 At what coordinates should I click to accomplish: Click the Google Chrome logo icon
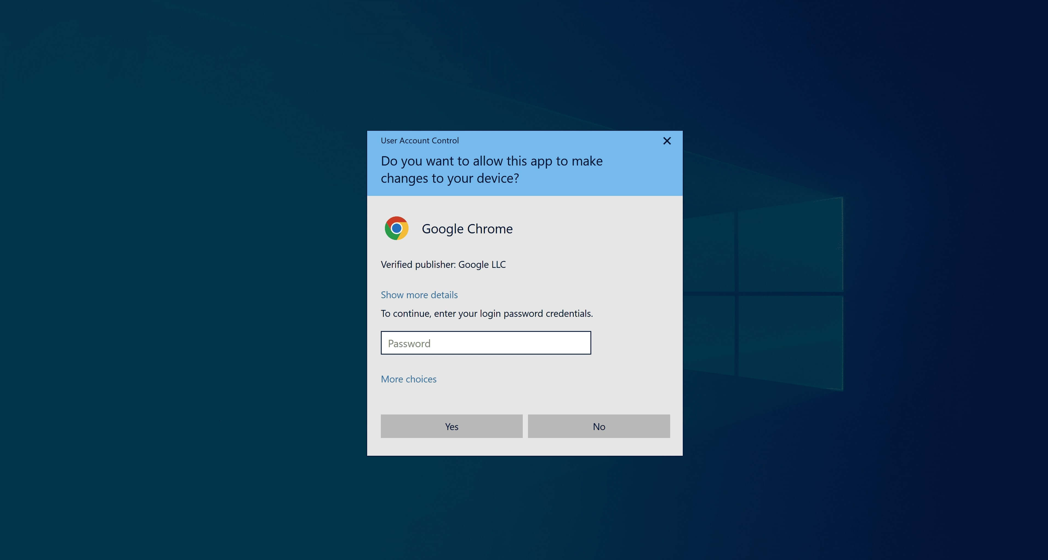click(x=396, y=228)
